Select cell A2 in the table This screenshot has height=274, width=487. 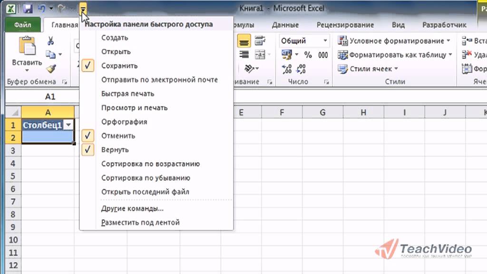point(48,137)
